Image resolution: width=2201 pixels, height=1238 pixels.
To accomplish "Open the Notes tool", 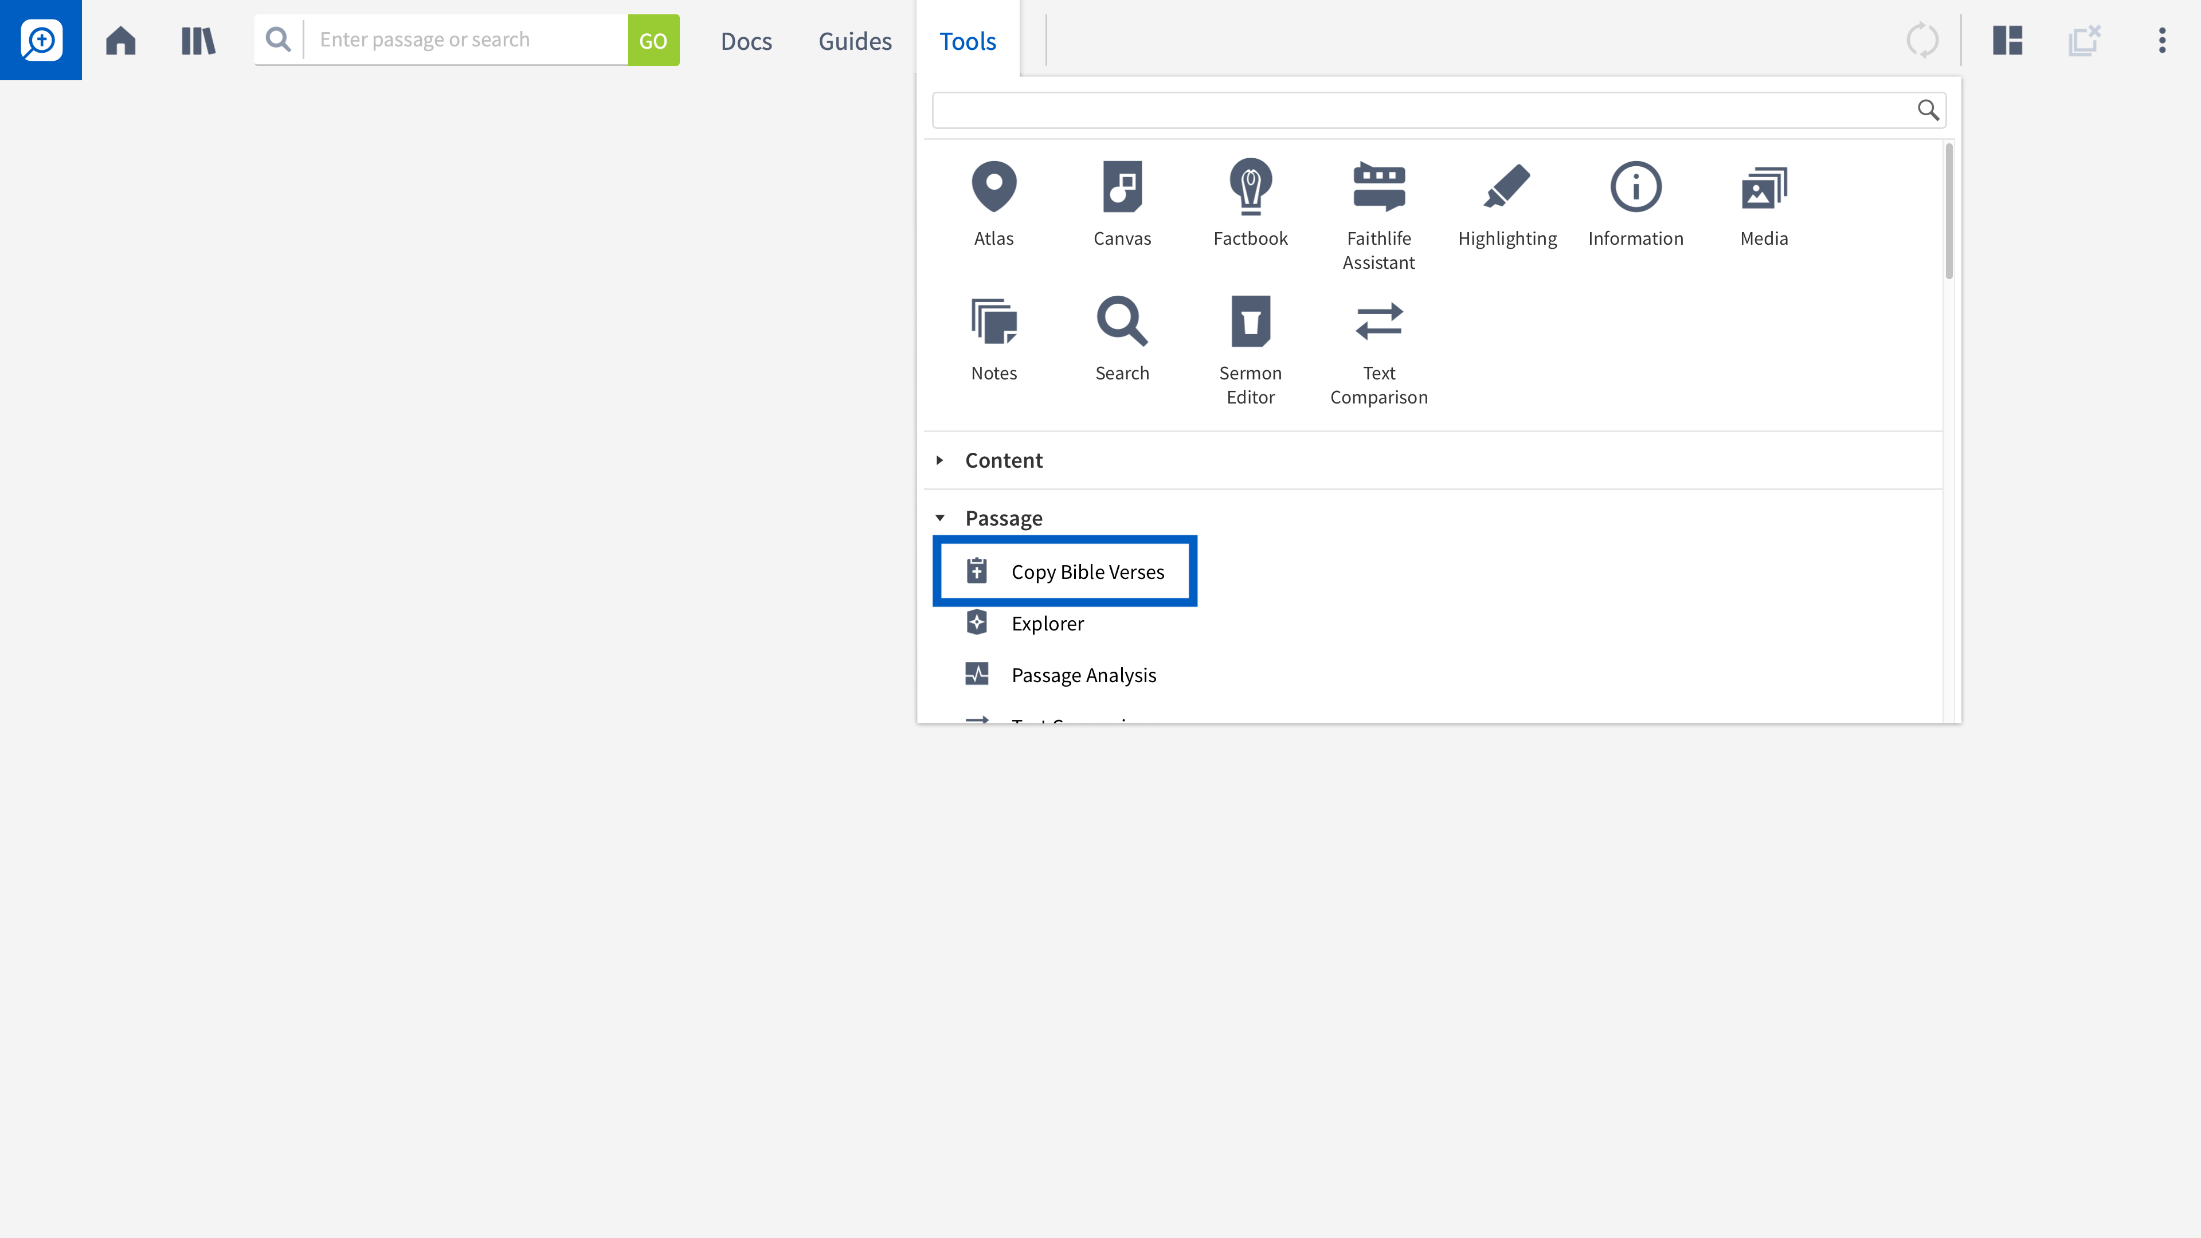I will (x=994, y=338).
